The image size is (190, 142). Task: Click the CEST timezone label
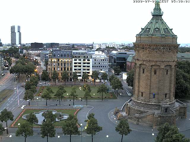[164, 1]
